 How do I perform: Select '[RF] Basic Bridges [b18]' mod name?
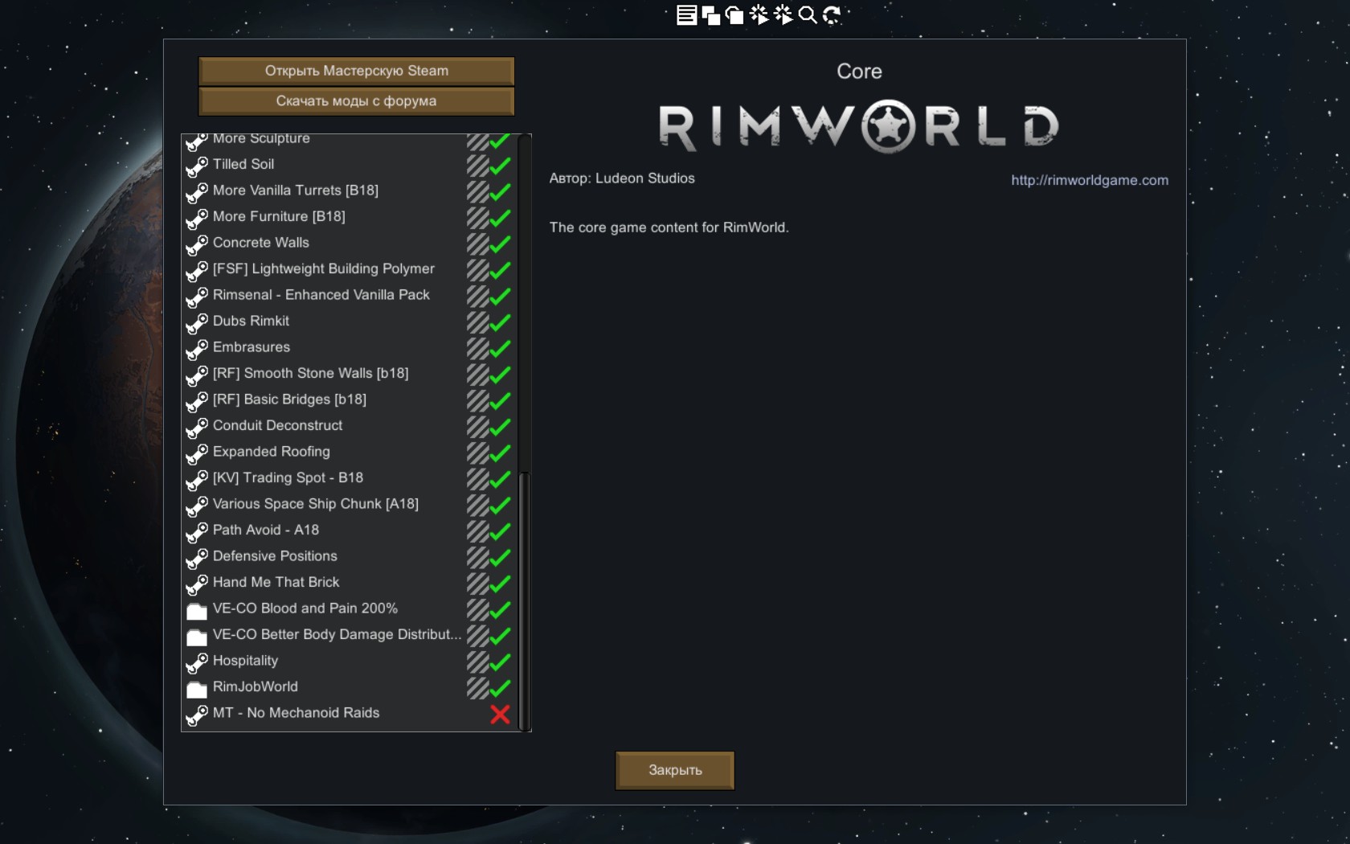click(289, 399)
